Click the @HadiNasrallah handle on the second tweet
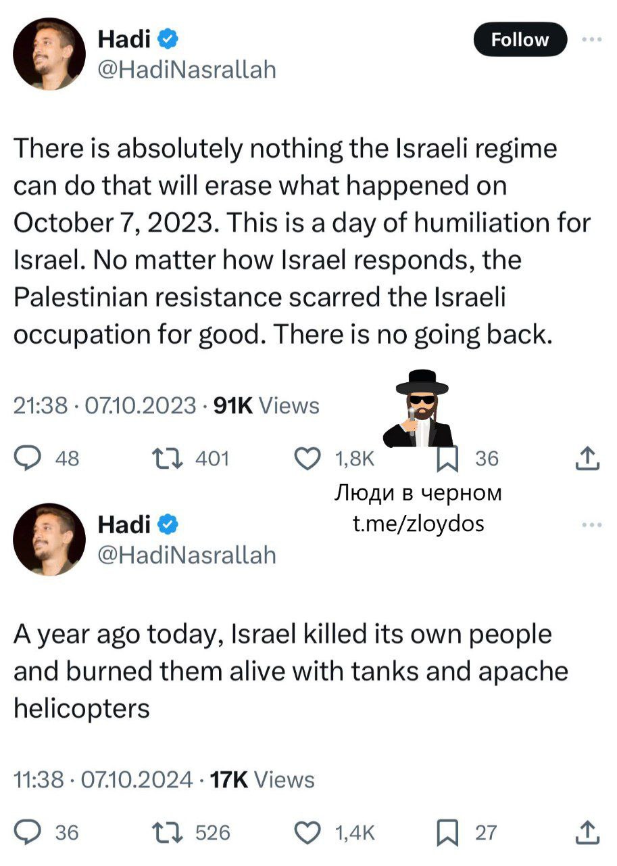The width and height of the screenshot is (617, 866). point(187,554)
